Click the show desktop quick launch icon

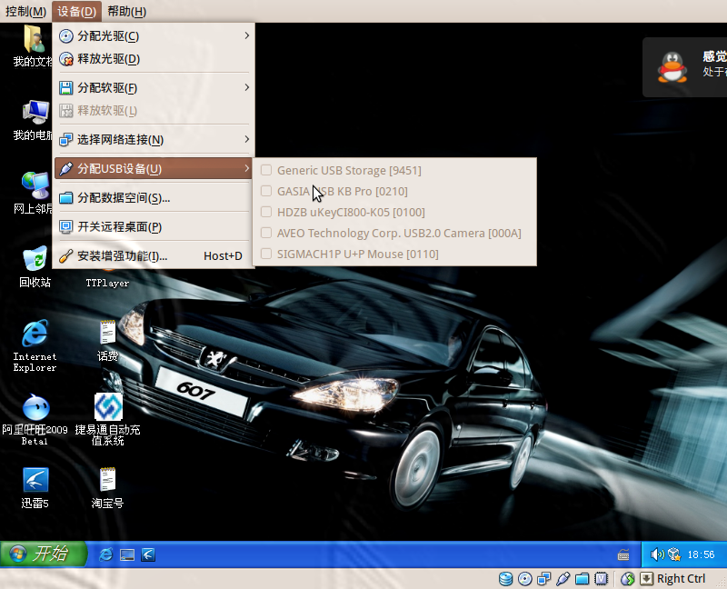[x=127, y=554]
